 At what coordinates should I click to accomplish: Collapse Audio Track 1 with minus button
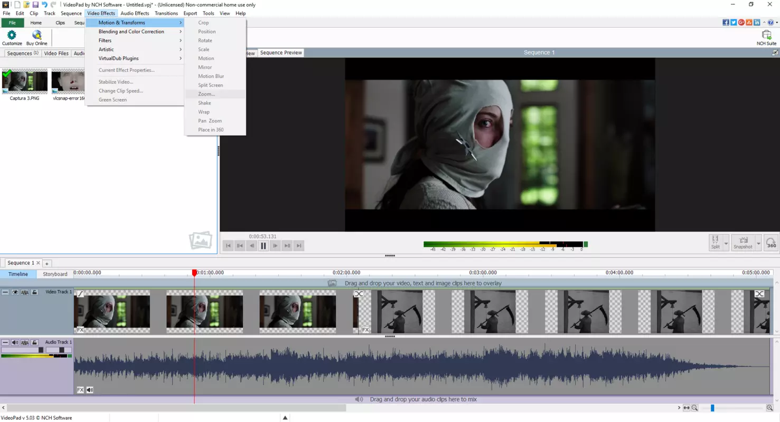[5, 343]
